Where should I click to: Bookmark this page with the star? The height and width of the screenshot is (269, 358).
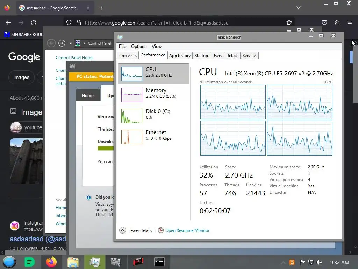[289, 22]
